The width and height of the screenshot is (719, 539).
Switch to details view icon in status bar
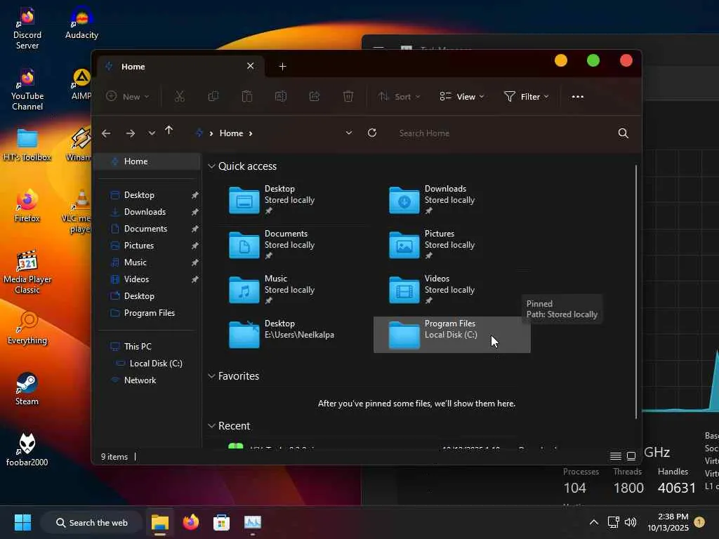click(x=615, y=456)
